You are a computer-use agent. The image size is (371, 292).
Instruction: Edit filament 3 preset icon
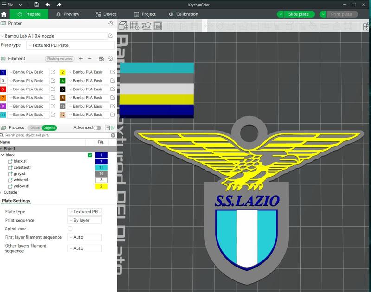pos(53,81)
